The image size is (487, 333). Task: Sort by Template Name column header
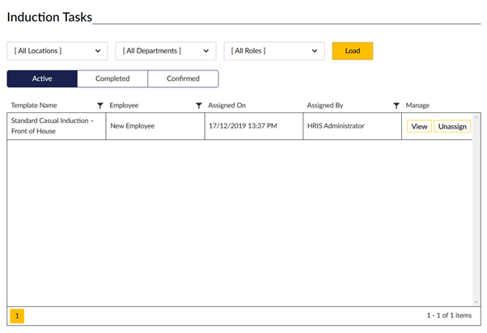click(x=34, y=106)
